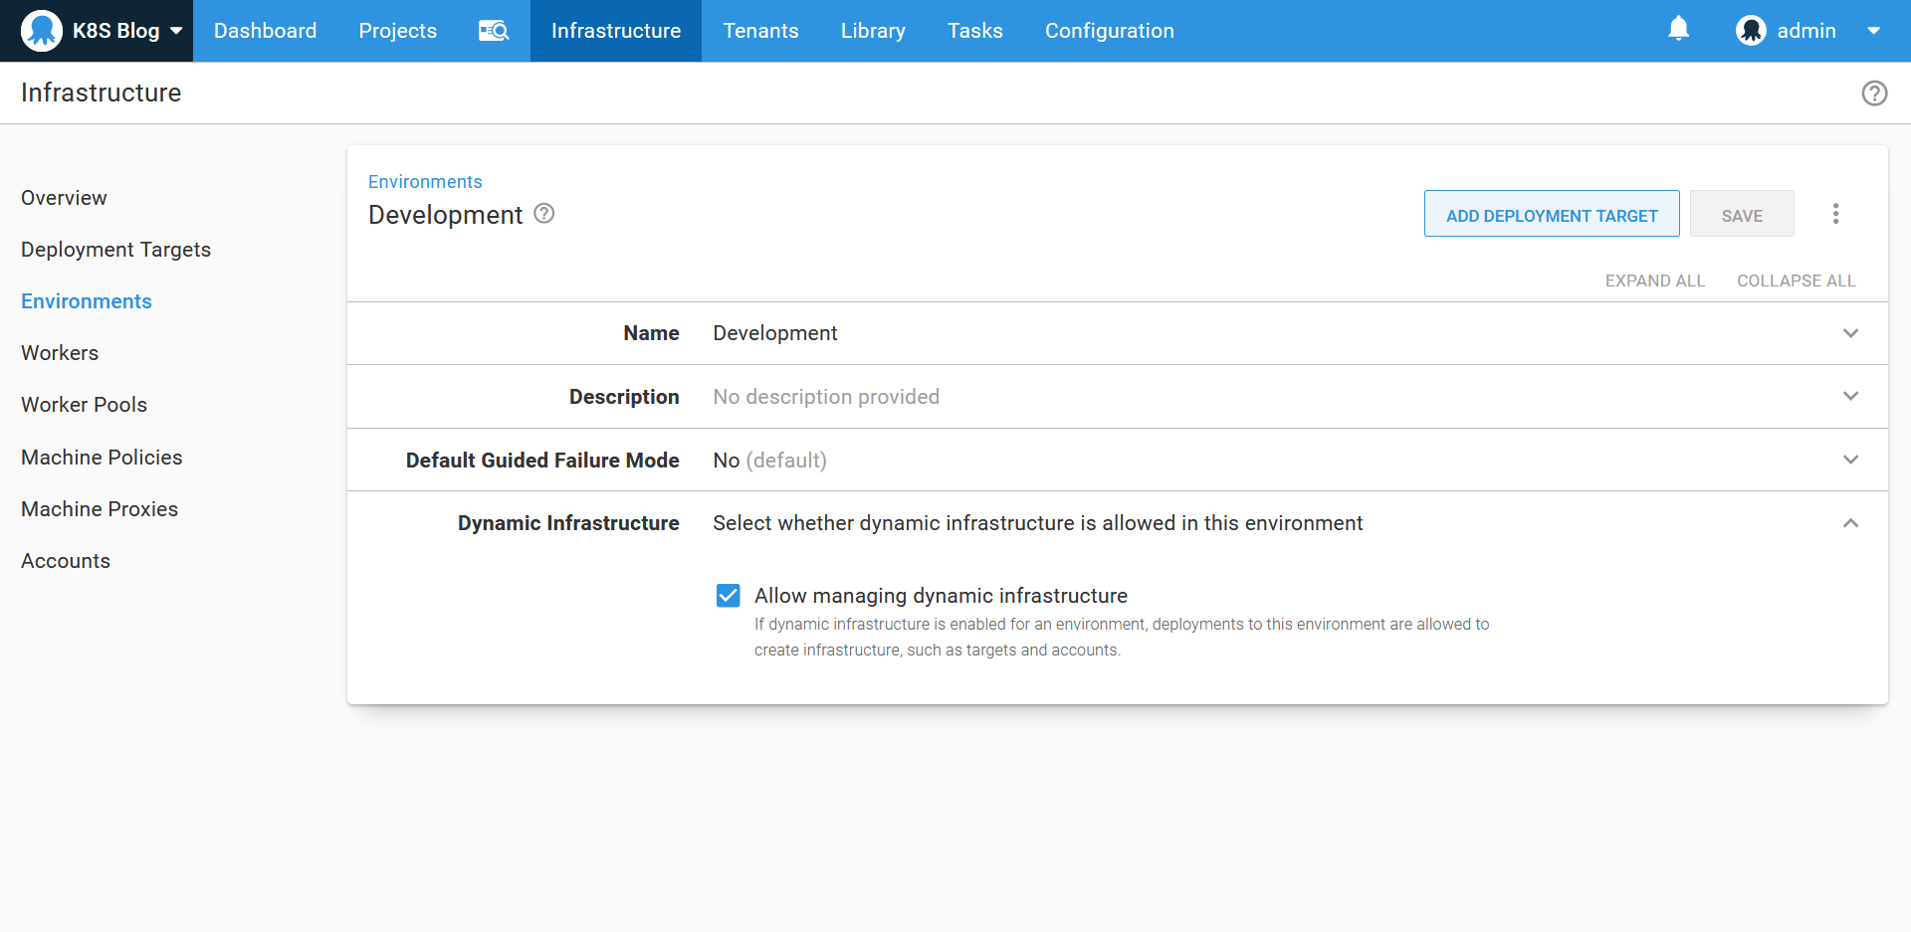Expand the Name section

point(1850,333)
